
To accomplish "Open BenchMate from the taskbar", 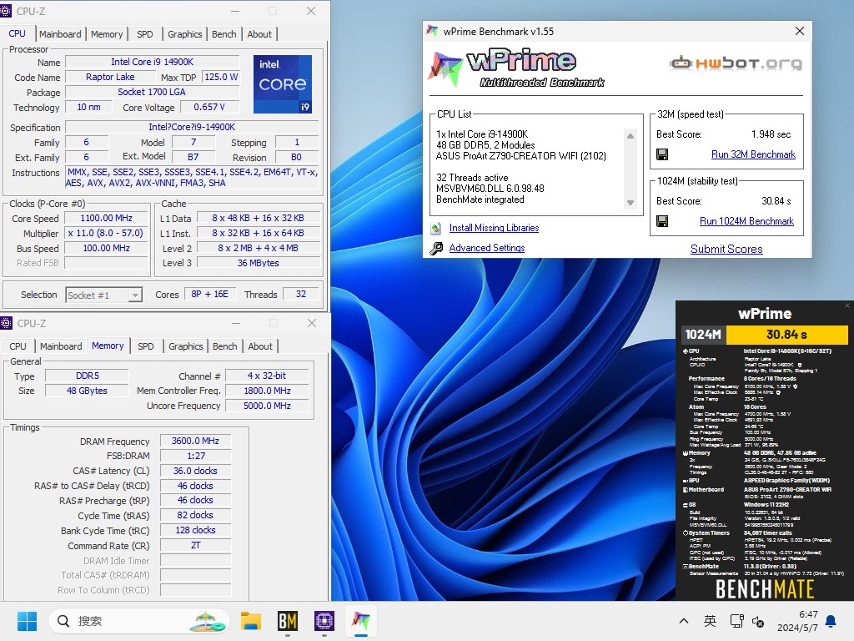I will pyautogui.click(x=288, y=621).
